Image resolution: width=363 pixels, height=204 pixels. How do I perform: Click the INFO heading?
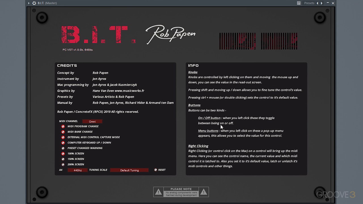tap(193, 65)
